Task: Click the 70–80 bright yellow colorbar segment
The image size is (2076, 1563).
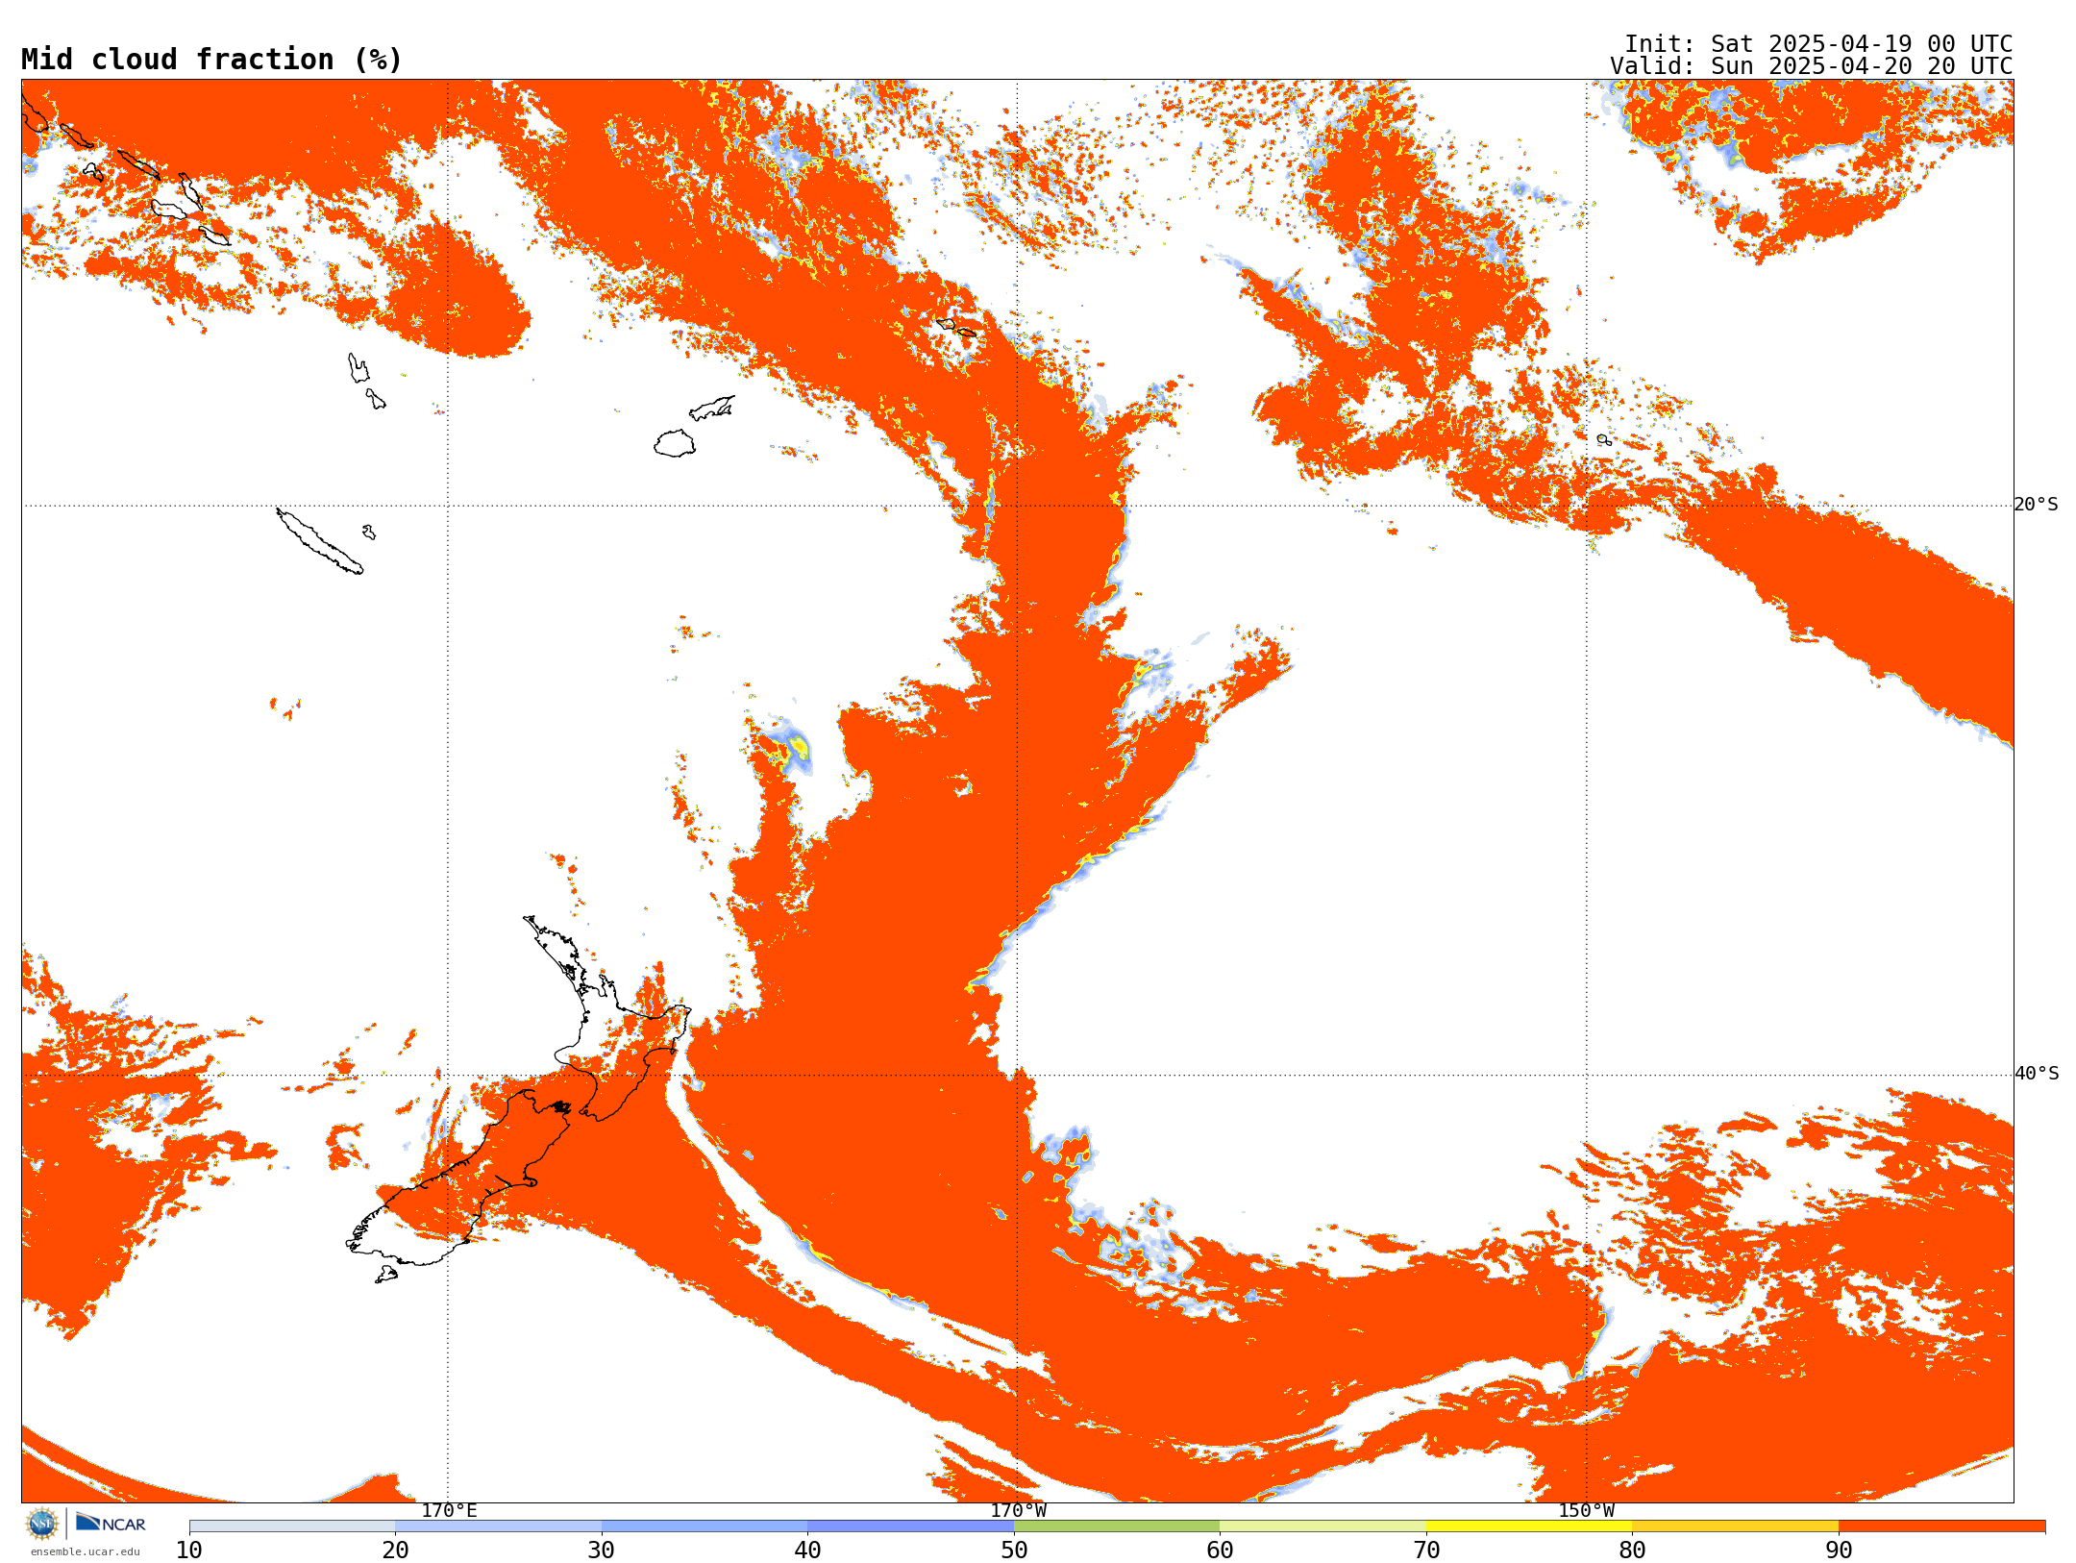Action: tap(1529, 1526)
